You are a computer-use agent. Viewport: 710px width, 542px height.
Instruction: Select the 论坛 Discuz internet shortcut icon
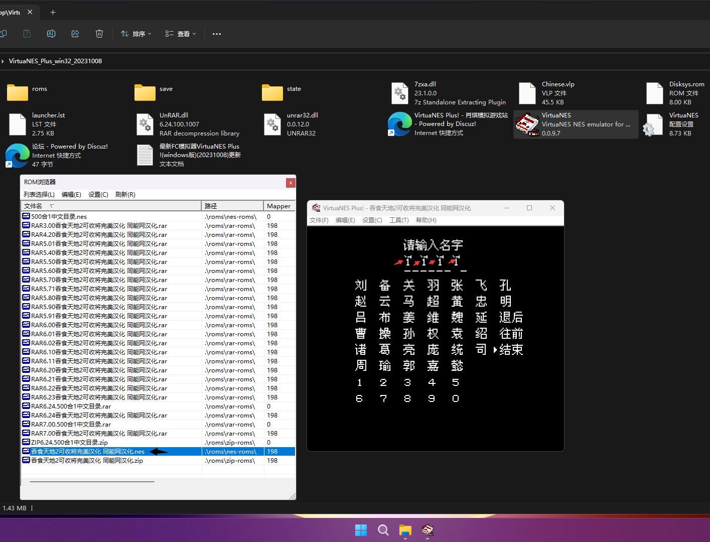pos(18,156)
